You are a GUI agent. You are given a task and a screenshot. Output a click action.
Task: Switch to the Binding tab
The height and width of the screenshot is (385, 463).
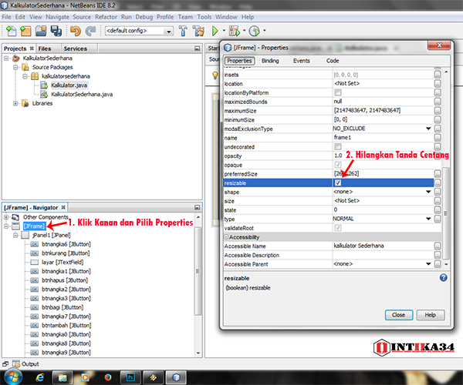(270, 61)
